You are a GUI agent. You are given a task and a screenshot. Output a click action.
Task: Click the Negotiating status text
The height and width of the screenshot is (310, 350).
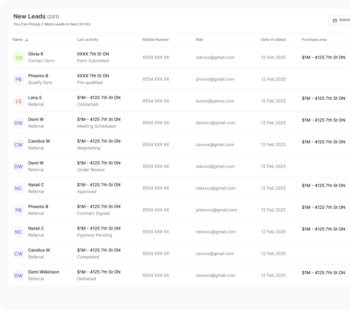pos(88,148)
